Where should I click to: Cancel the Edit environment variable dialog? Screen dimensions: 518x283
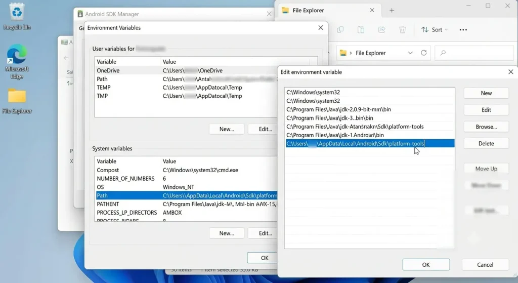[x=485, y=264]
